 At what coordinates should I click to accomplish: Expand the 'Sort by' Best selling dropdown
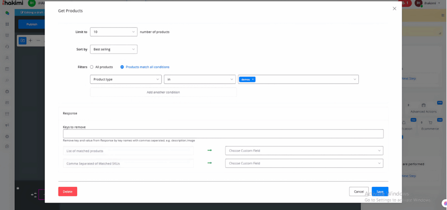113,50
